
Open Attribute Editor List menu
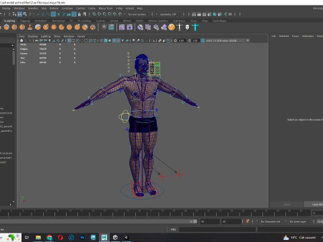[x=274, y=36]
